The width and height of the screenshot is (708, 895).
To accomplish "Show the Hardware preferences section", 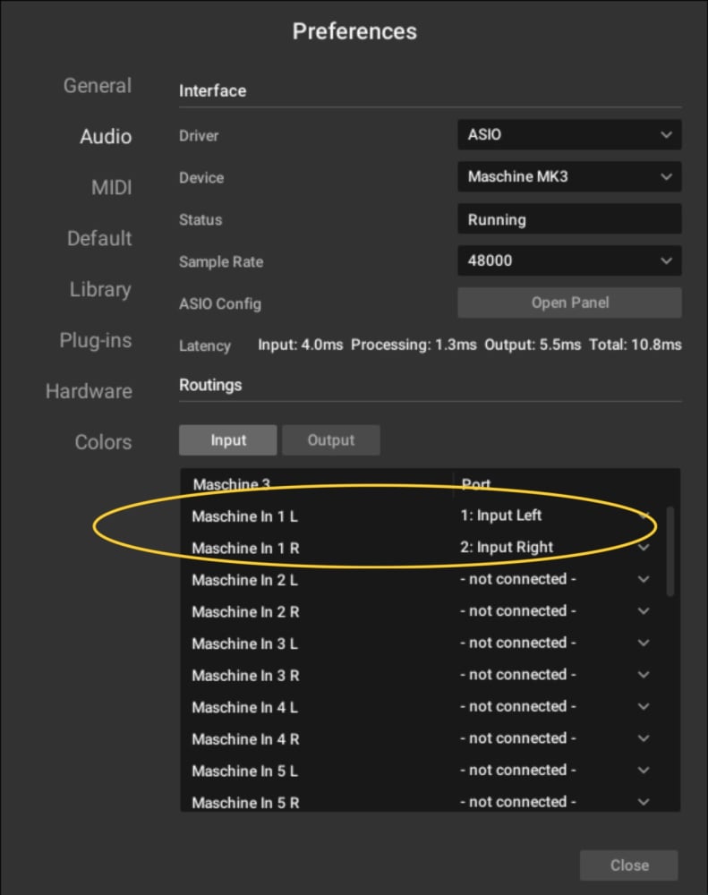I will click(x=89, y=391).
